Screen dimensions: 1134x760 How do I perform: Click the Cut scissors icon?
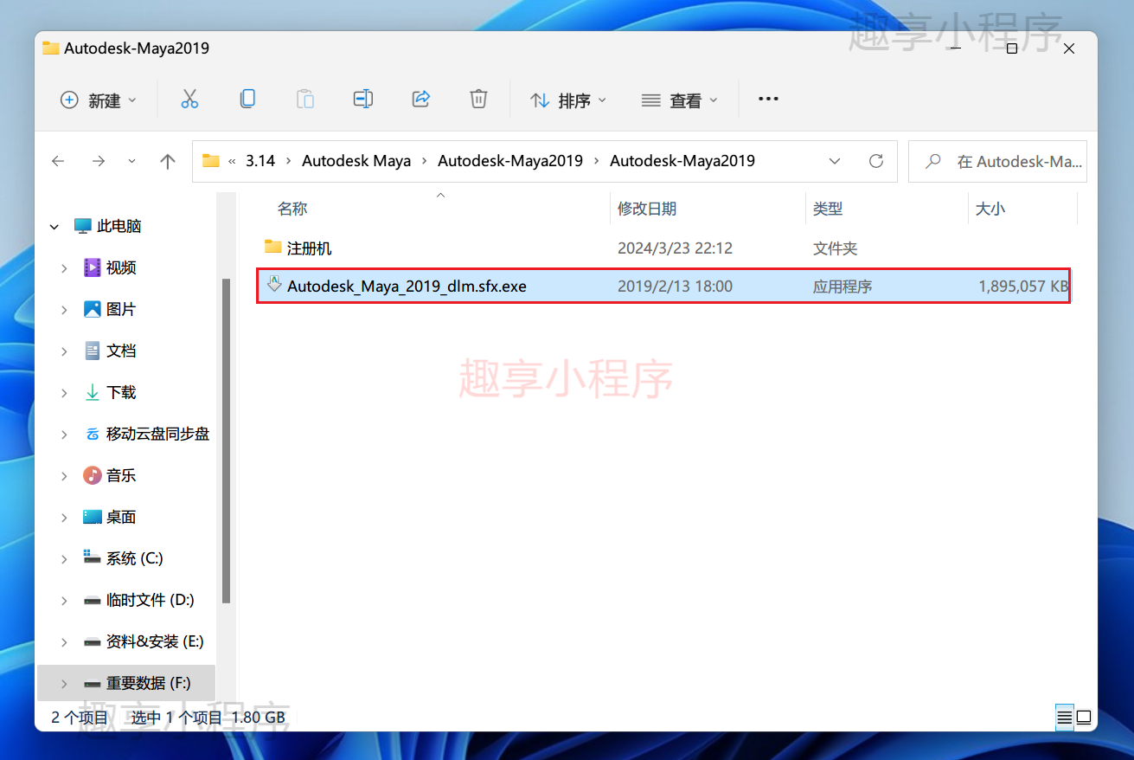189,100
